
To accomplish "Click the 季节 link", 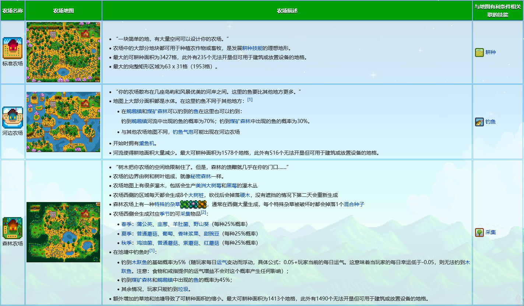I will (x=165, y=214).
